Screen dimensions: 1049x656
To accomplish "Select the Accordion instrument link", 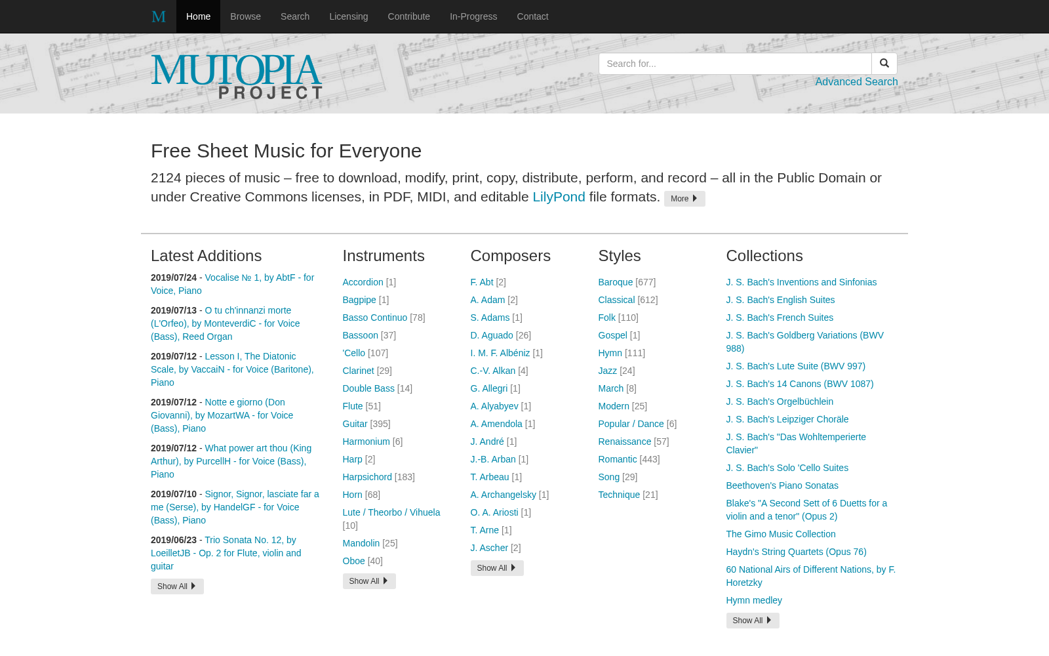I will pos(363,282).
